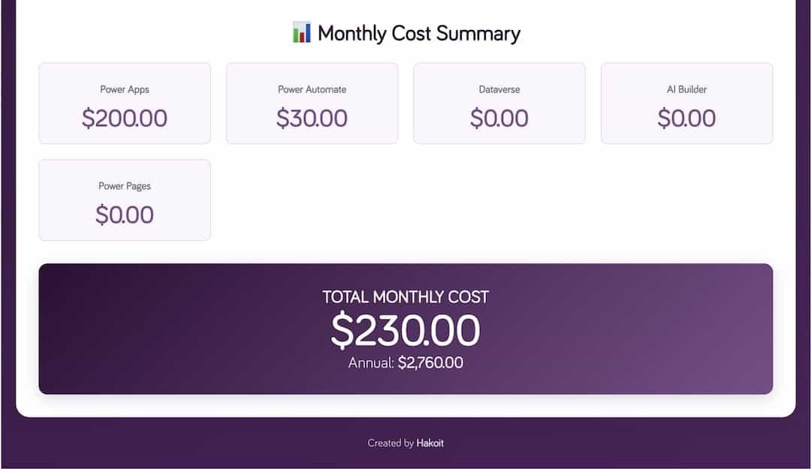Click the Created by footer text
This screenshot has width=811, height=469.
[x=390, y=443]
